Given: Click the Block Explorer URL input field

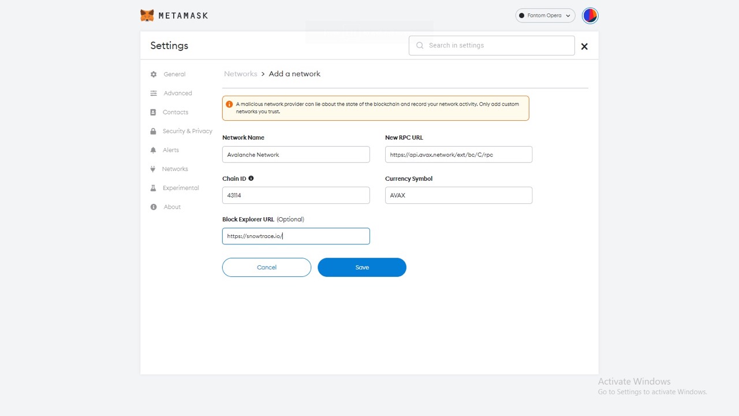Looking at the screenshot, I should [296, 236].
